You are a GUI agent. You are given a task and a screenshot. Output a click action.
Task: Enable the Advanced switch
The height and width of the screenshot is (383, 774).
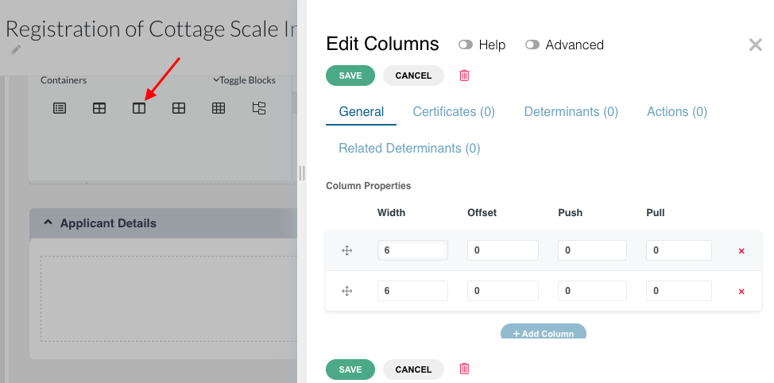(532, 45)
